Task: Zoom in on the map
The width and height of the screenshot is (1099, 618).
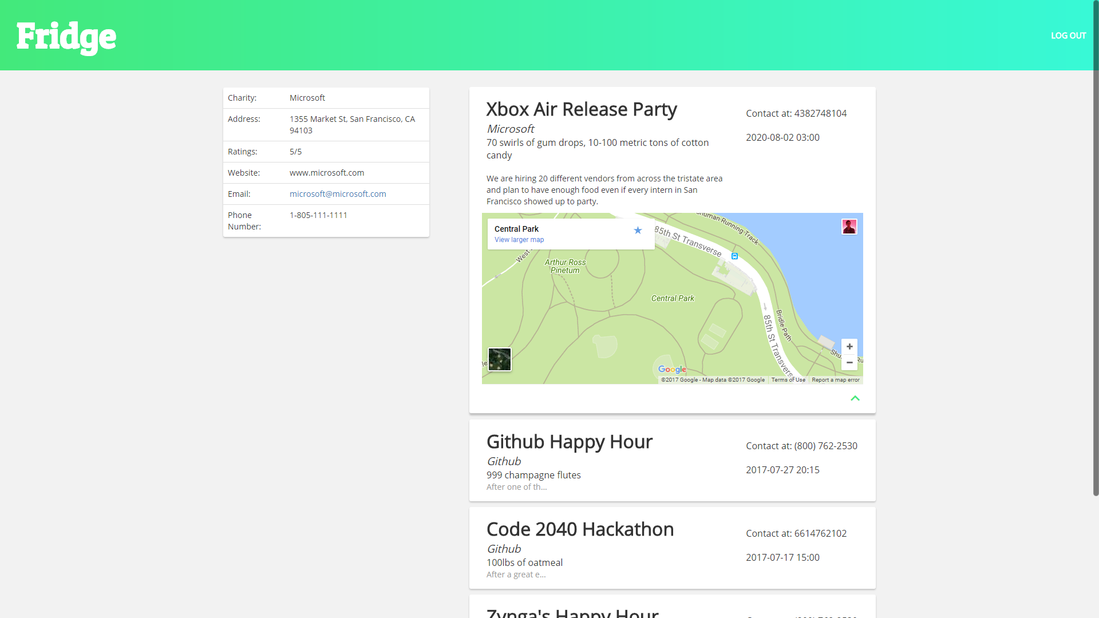Action: (x=849, y=347)
